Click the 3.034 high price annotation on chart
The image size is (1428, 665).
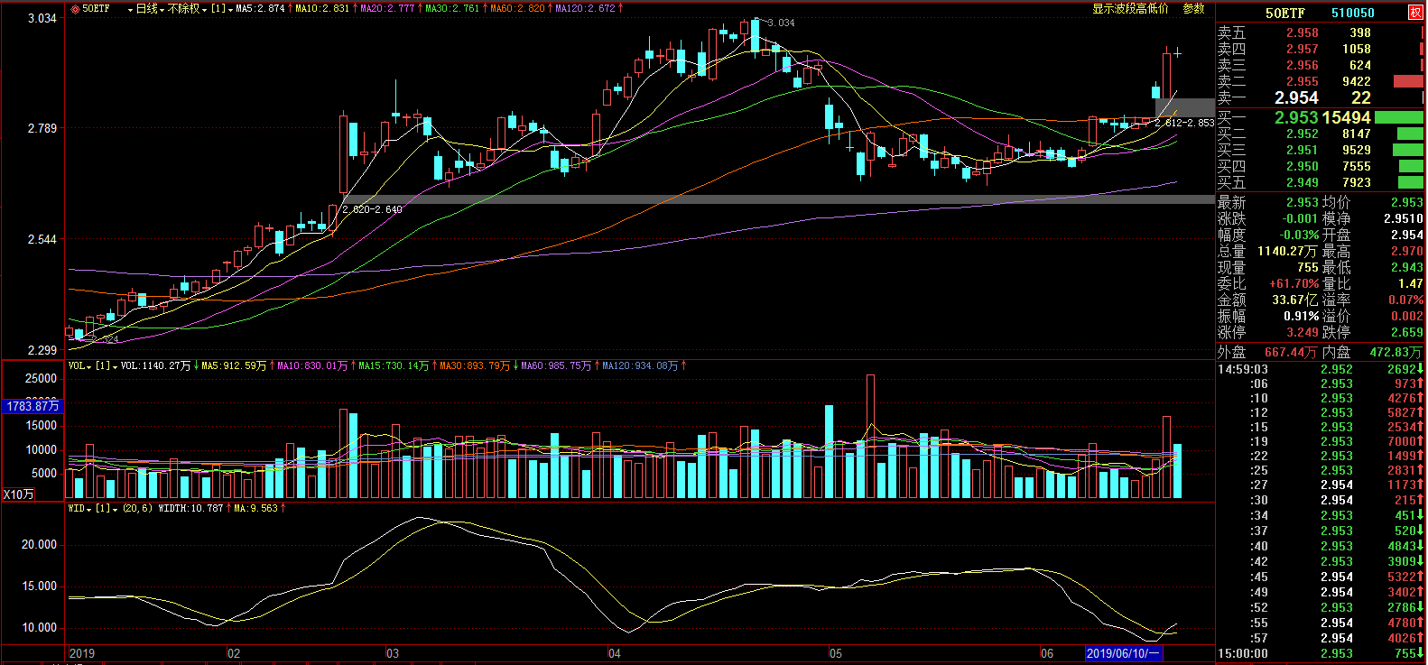click(781, 23)
